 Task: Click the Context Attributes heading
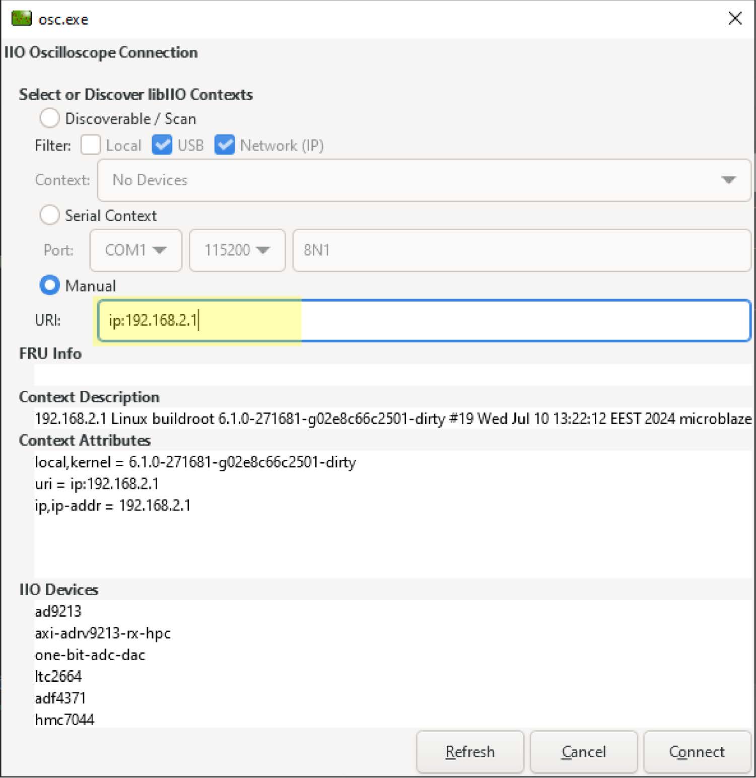(x=85, y=440)
